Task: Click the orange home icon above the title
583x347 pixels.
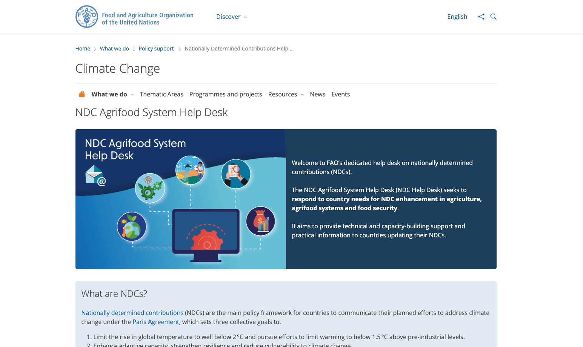Action: click(x=82, y=94)
